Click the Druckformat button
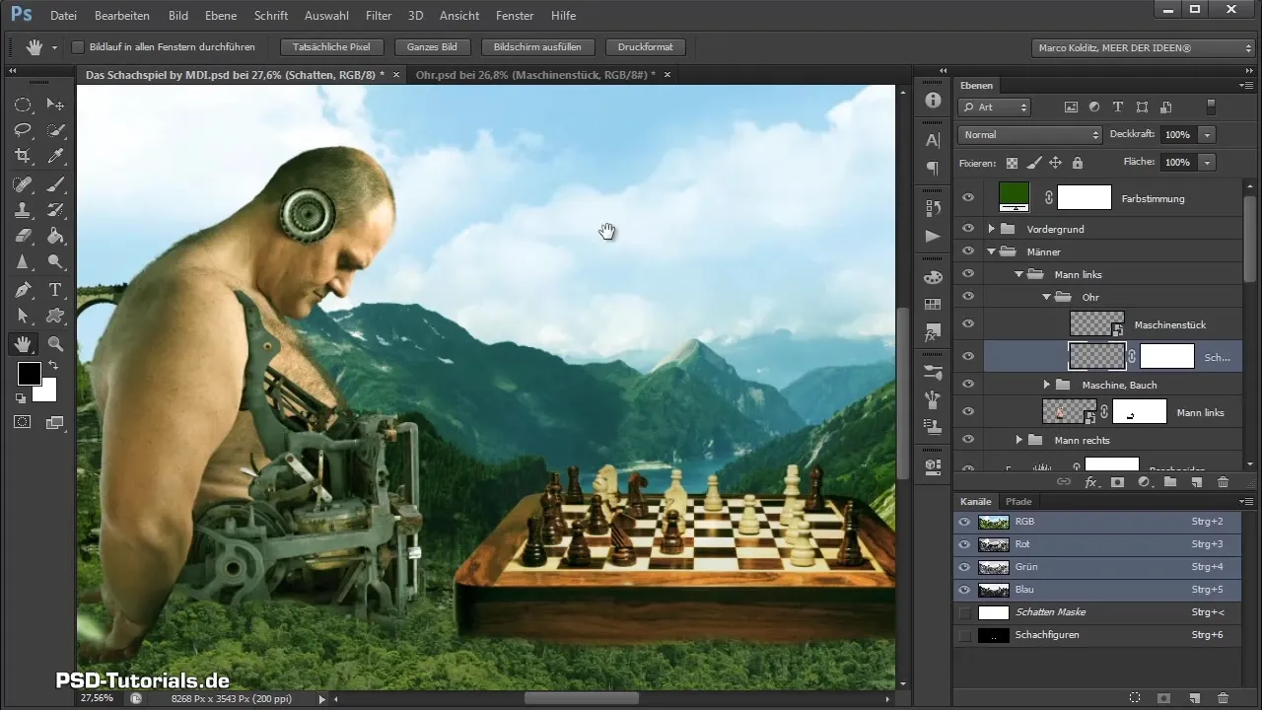1262x710 pixels. [x=645, y=47]
